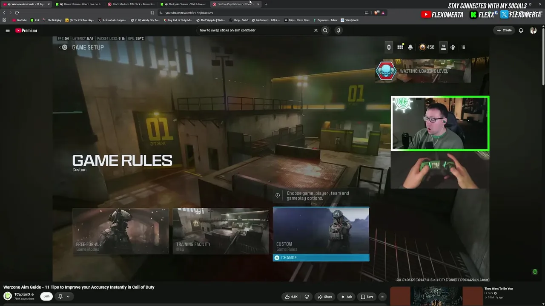Select the Training Facility map card
Screen dimensions: 545x306
click(x=221, y=231)
